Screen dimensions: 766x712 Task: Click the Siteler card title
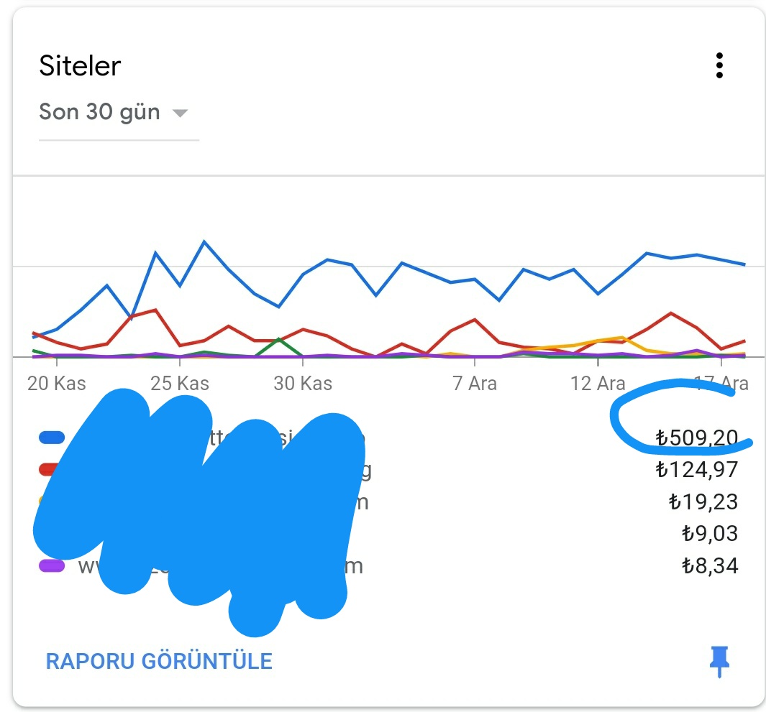click(80, 66)
